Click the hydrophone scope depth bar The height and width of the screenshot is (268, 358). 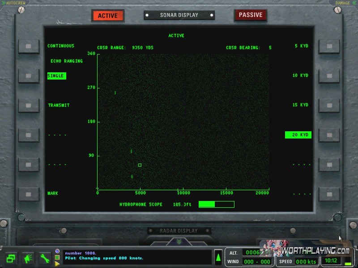click(216, 204)
